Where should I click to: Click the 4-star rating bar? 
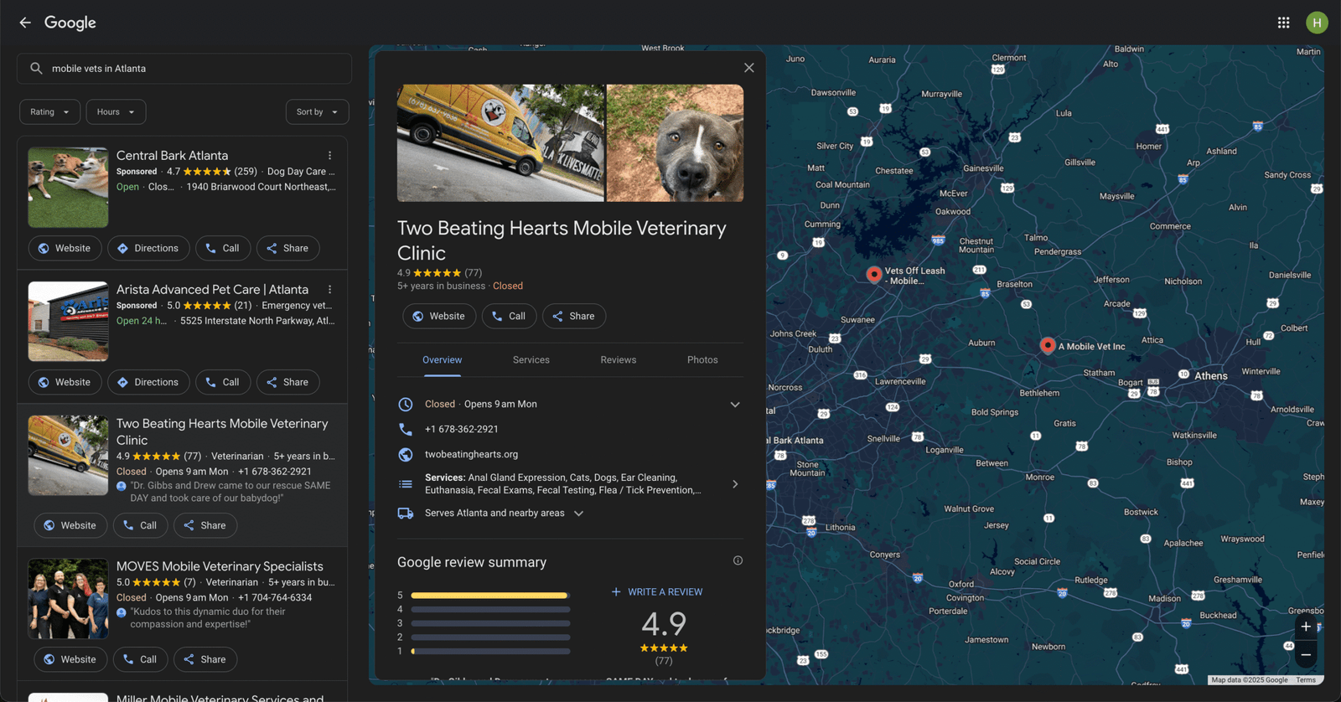point(490,610)
